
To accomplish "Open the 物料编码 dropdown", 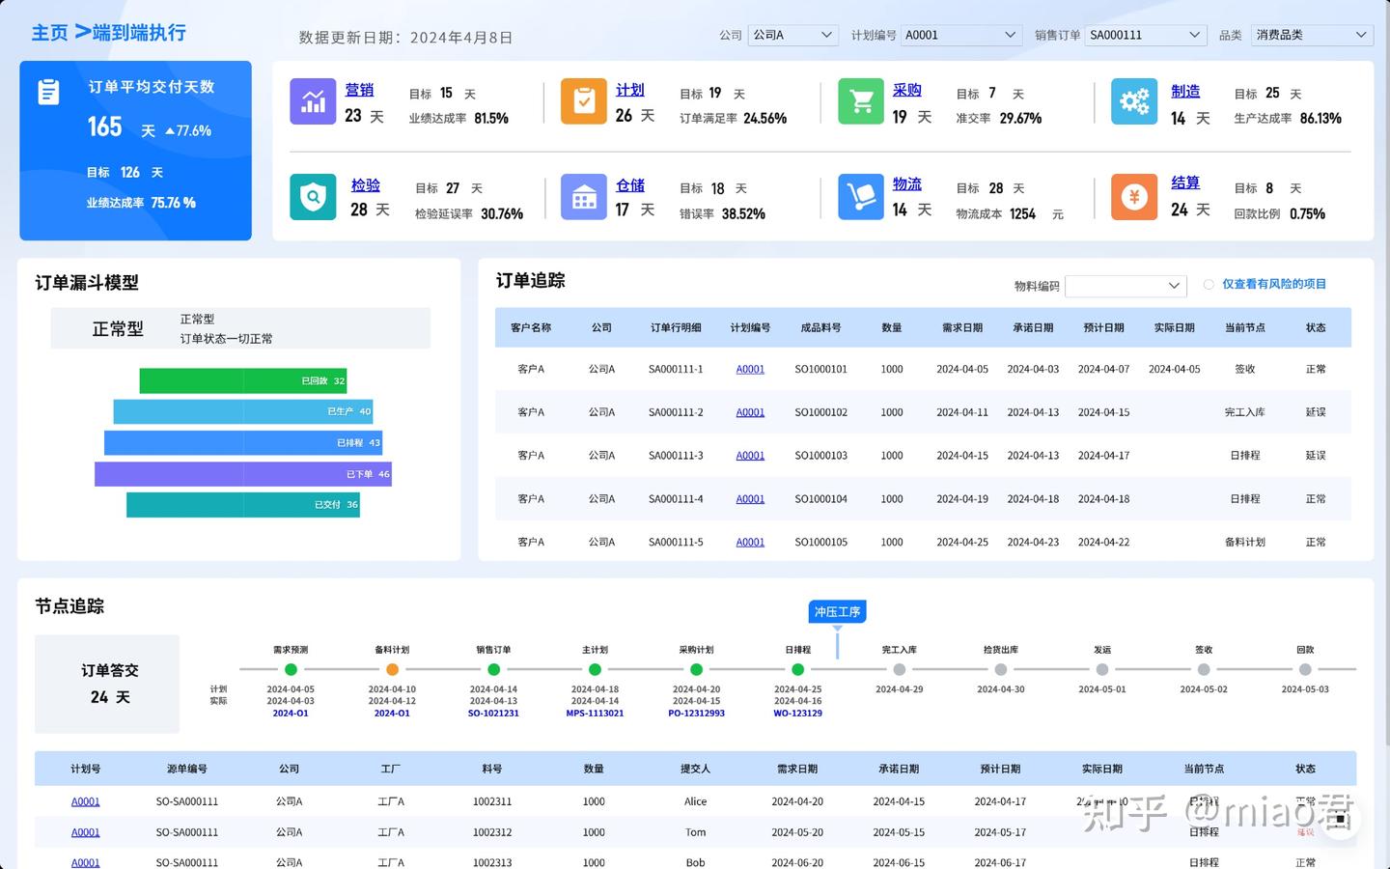I will pyautogui.click(x=1126, y=286).
